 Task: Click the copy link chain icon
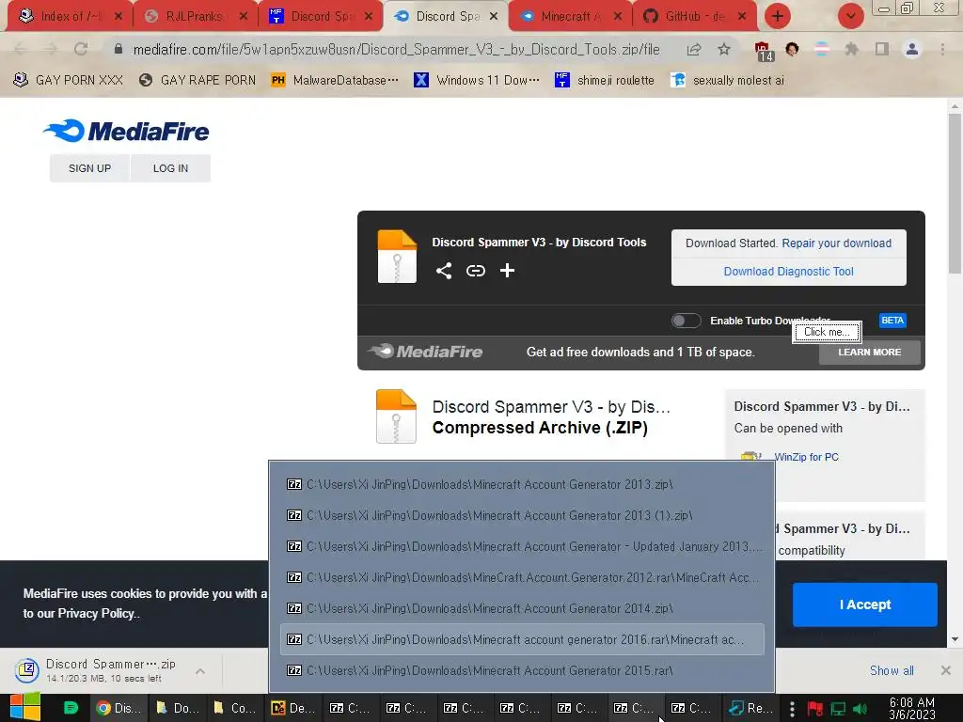pos(475,271)
